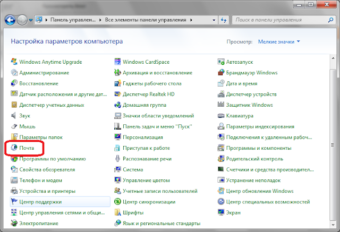Open the Брандмауэр Windows icon
This screenshot has height=232, width=340.
coord(221,73)
